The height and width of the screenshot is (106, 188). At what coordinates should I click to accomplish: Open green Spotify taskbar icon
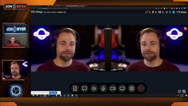tap(68, 95)
